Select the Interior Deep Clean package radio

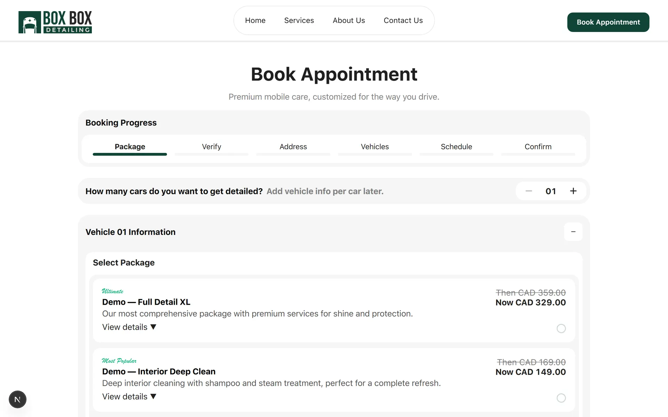[561, 398]
